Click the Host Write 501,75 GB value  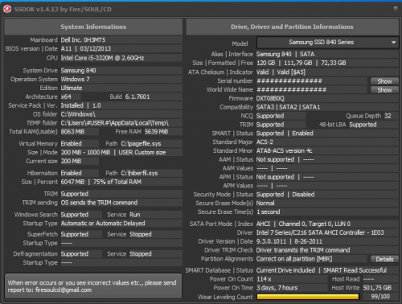tap(377, 288)
